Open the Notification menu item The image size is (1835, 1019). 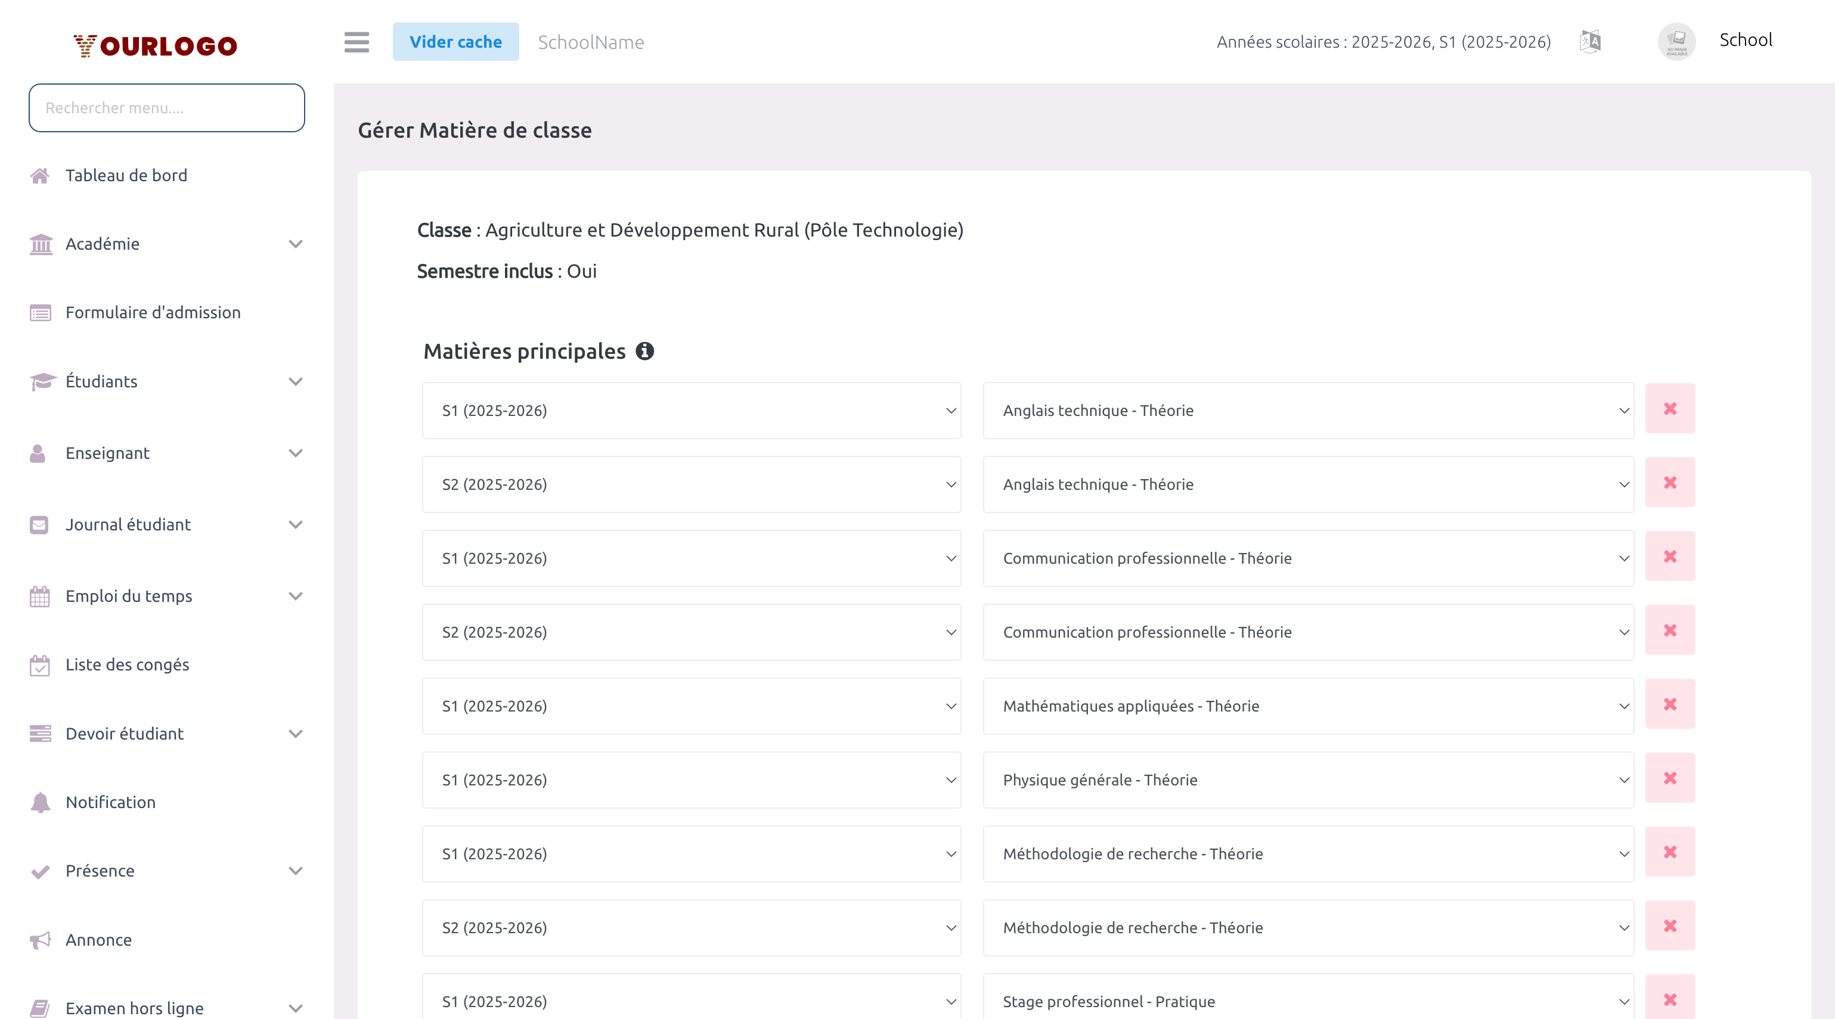pos(110,803)
